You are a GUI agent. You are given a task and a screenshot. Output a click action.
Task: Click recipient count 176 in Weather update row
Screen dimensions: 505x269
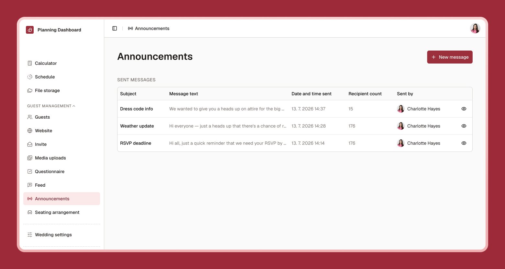352,126
